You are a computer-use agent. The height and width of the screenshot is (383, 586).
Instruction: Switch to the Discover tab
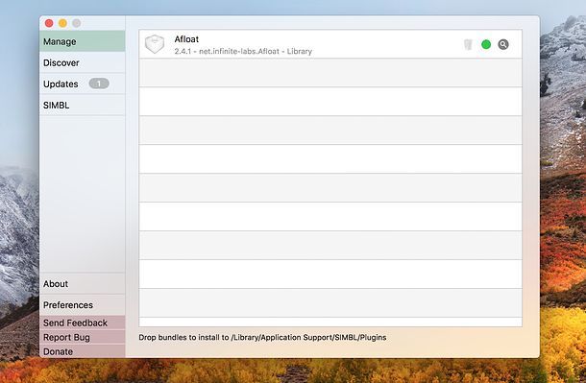click(83, 62)
